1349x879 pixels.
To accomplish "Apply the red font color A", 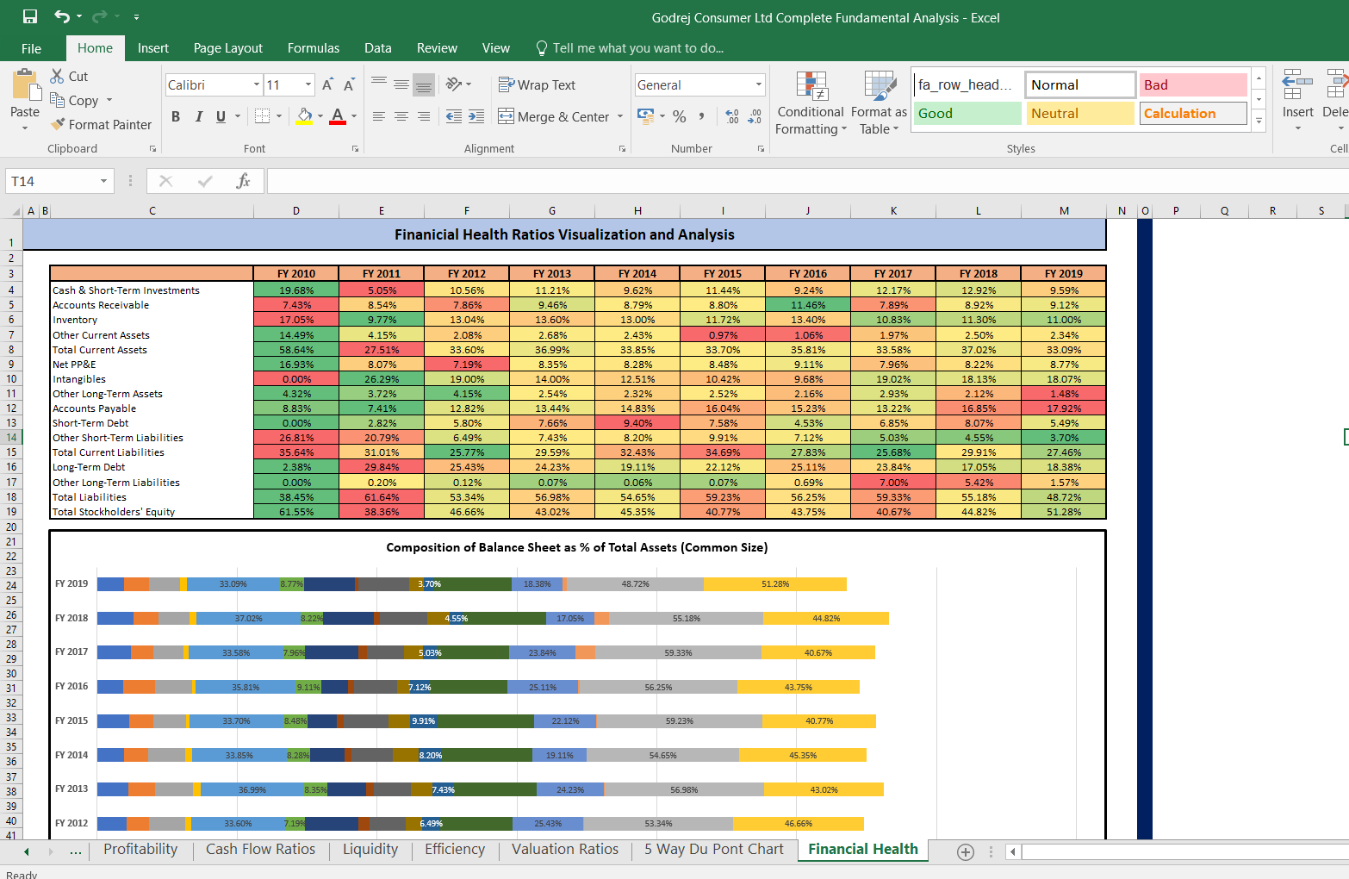I will click(338, 116).
